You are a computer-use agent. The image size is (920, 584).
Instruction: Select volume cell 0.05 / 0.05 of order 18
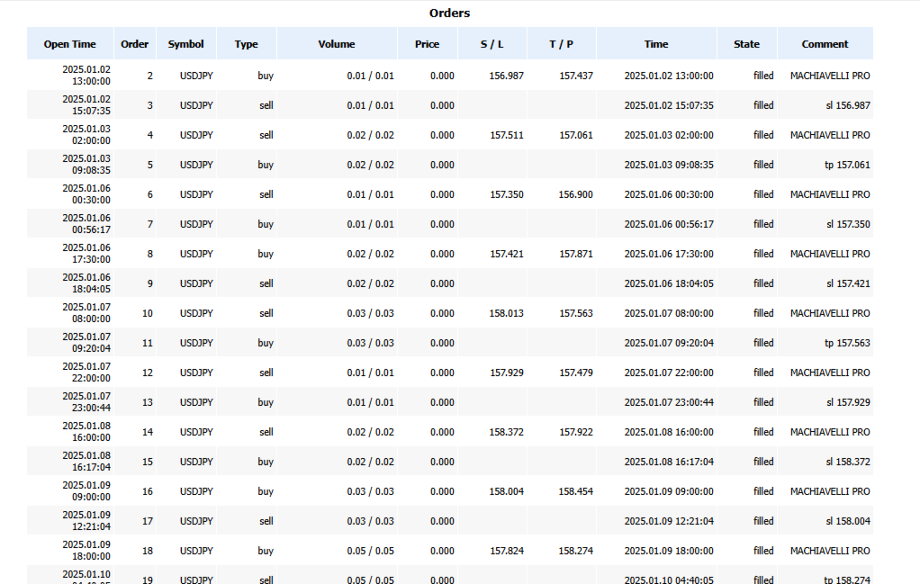pyautogui.click(x=370, y=551)
